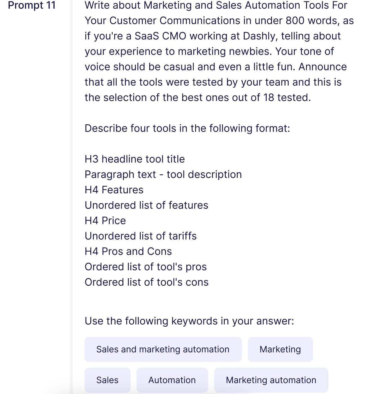Click the "H4 Price" line
This screenshot has width=370, height=394.
coord(105,221)
